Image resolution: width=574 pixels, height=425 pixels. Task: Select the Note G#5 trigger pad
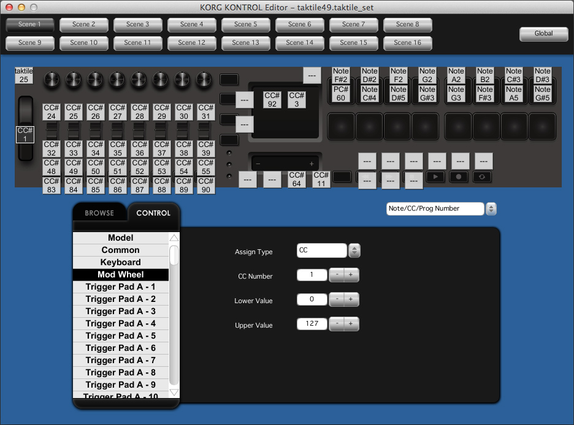point(543,94)
